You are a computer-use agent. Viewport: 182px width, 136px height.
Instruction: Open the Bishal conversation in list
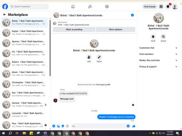[25, 22]
